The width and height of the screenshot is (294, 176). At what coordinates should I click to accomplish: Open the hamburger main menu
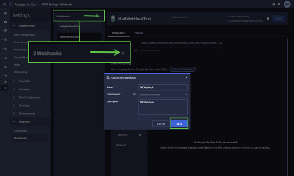point(5,4)
